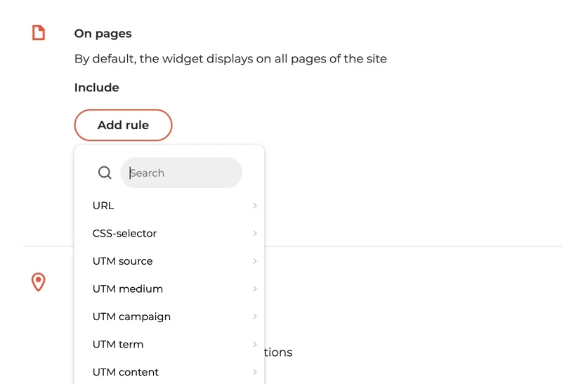Screen dimensions: 562x384
Task: Select the URL rule option
Action: coord(169,206)
